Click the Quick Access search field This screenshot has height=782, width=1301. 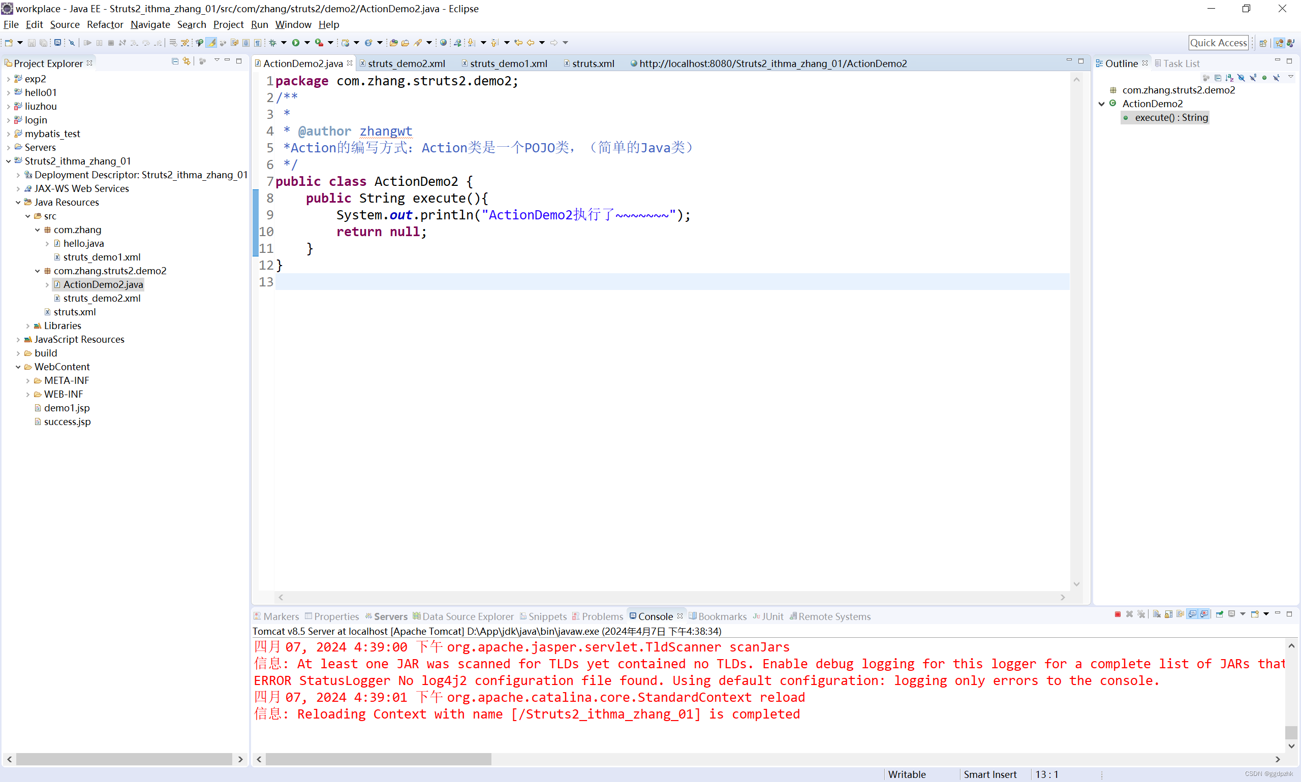click(x=1218, y=43)
